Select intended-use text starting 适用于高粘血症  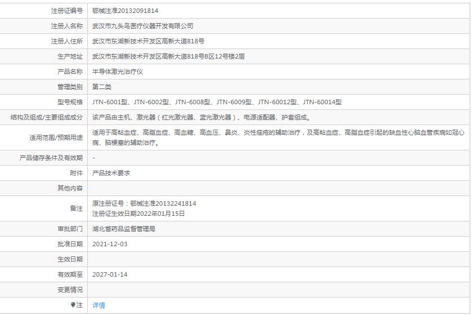point(278,137)
